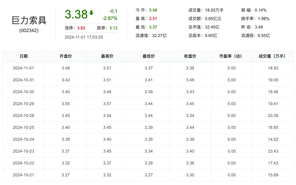Click closing price 3.54 on 2024-10-28
296x185 pixels.
click(x=190, y=116)
